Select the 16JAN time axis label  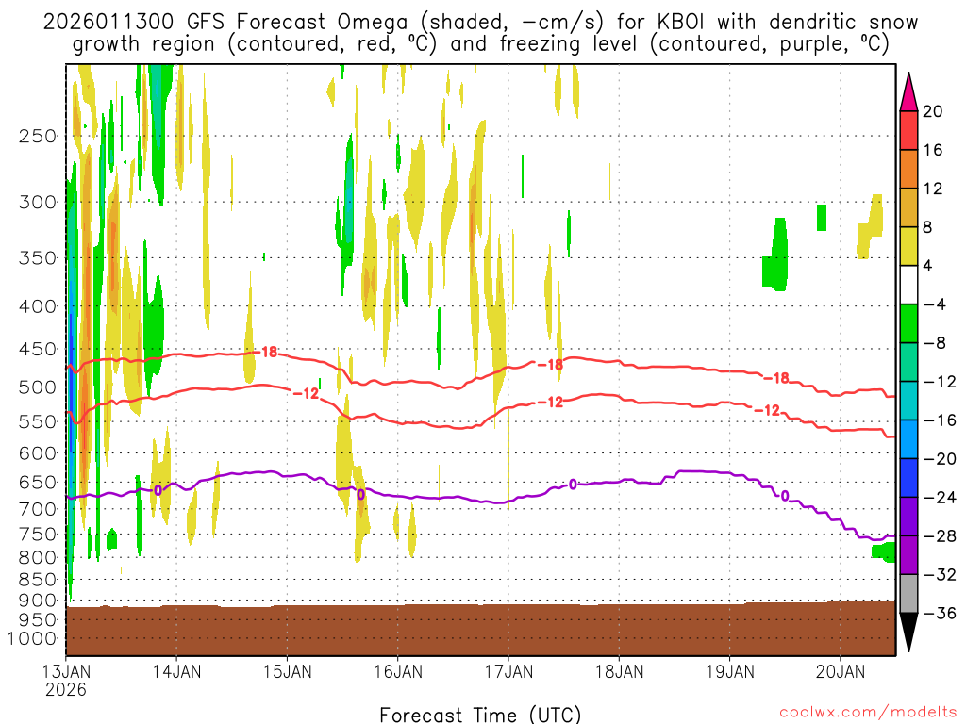point(398,671)
